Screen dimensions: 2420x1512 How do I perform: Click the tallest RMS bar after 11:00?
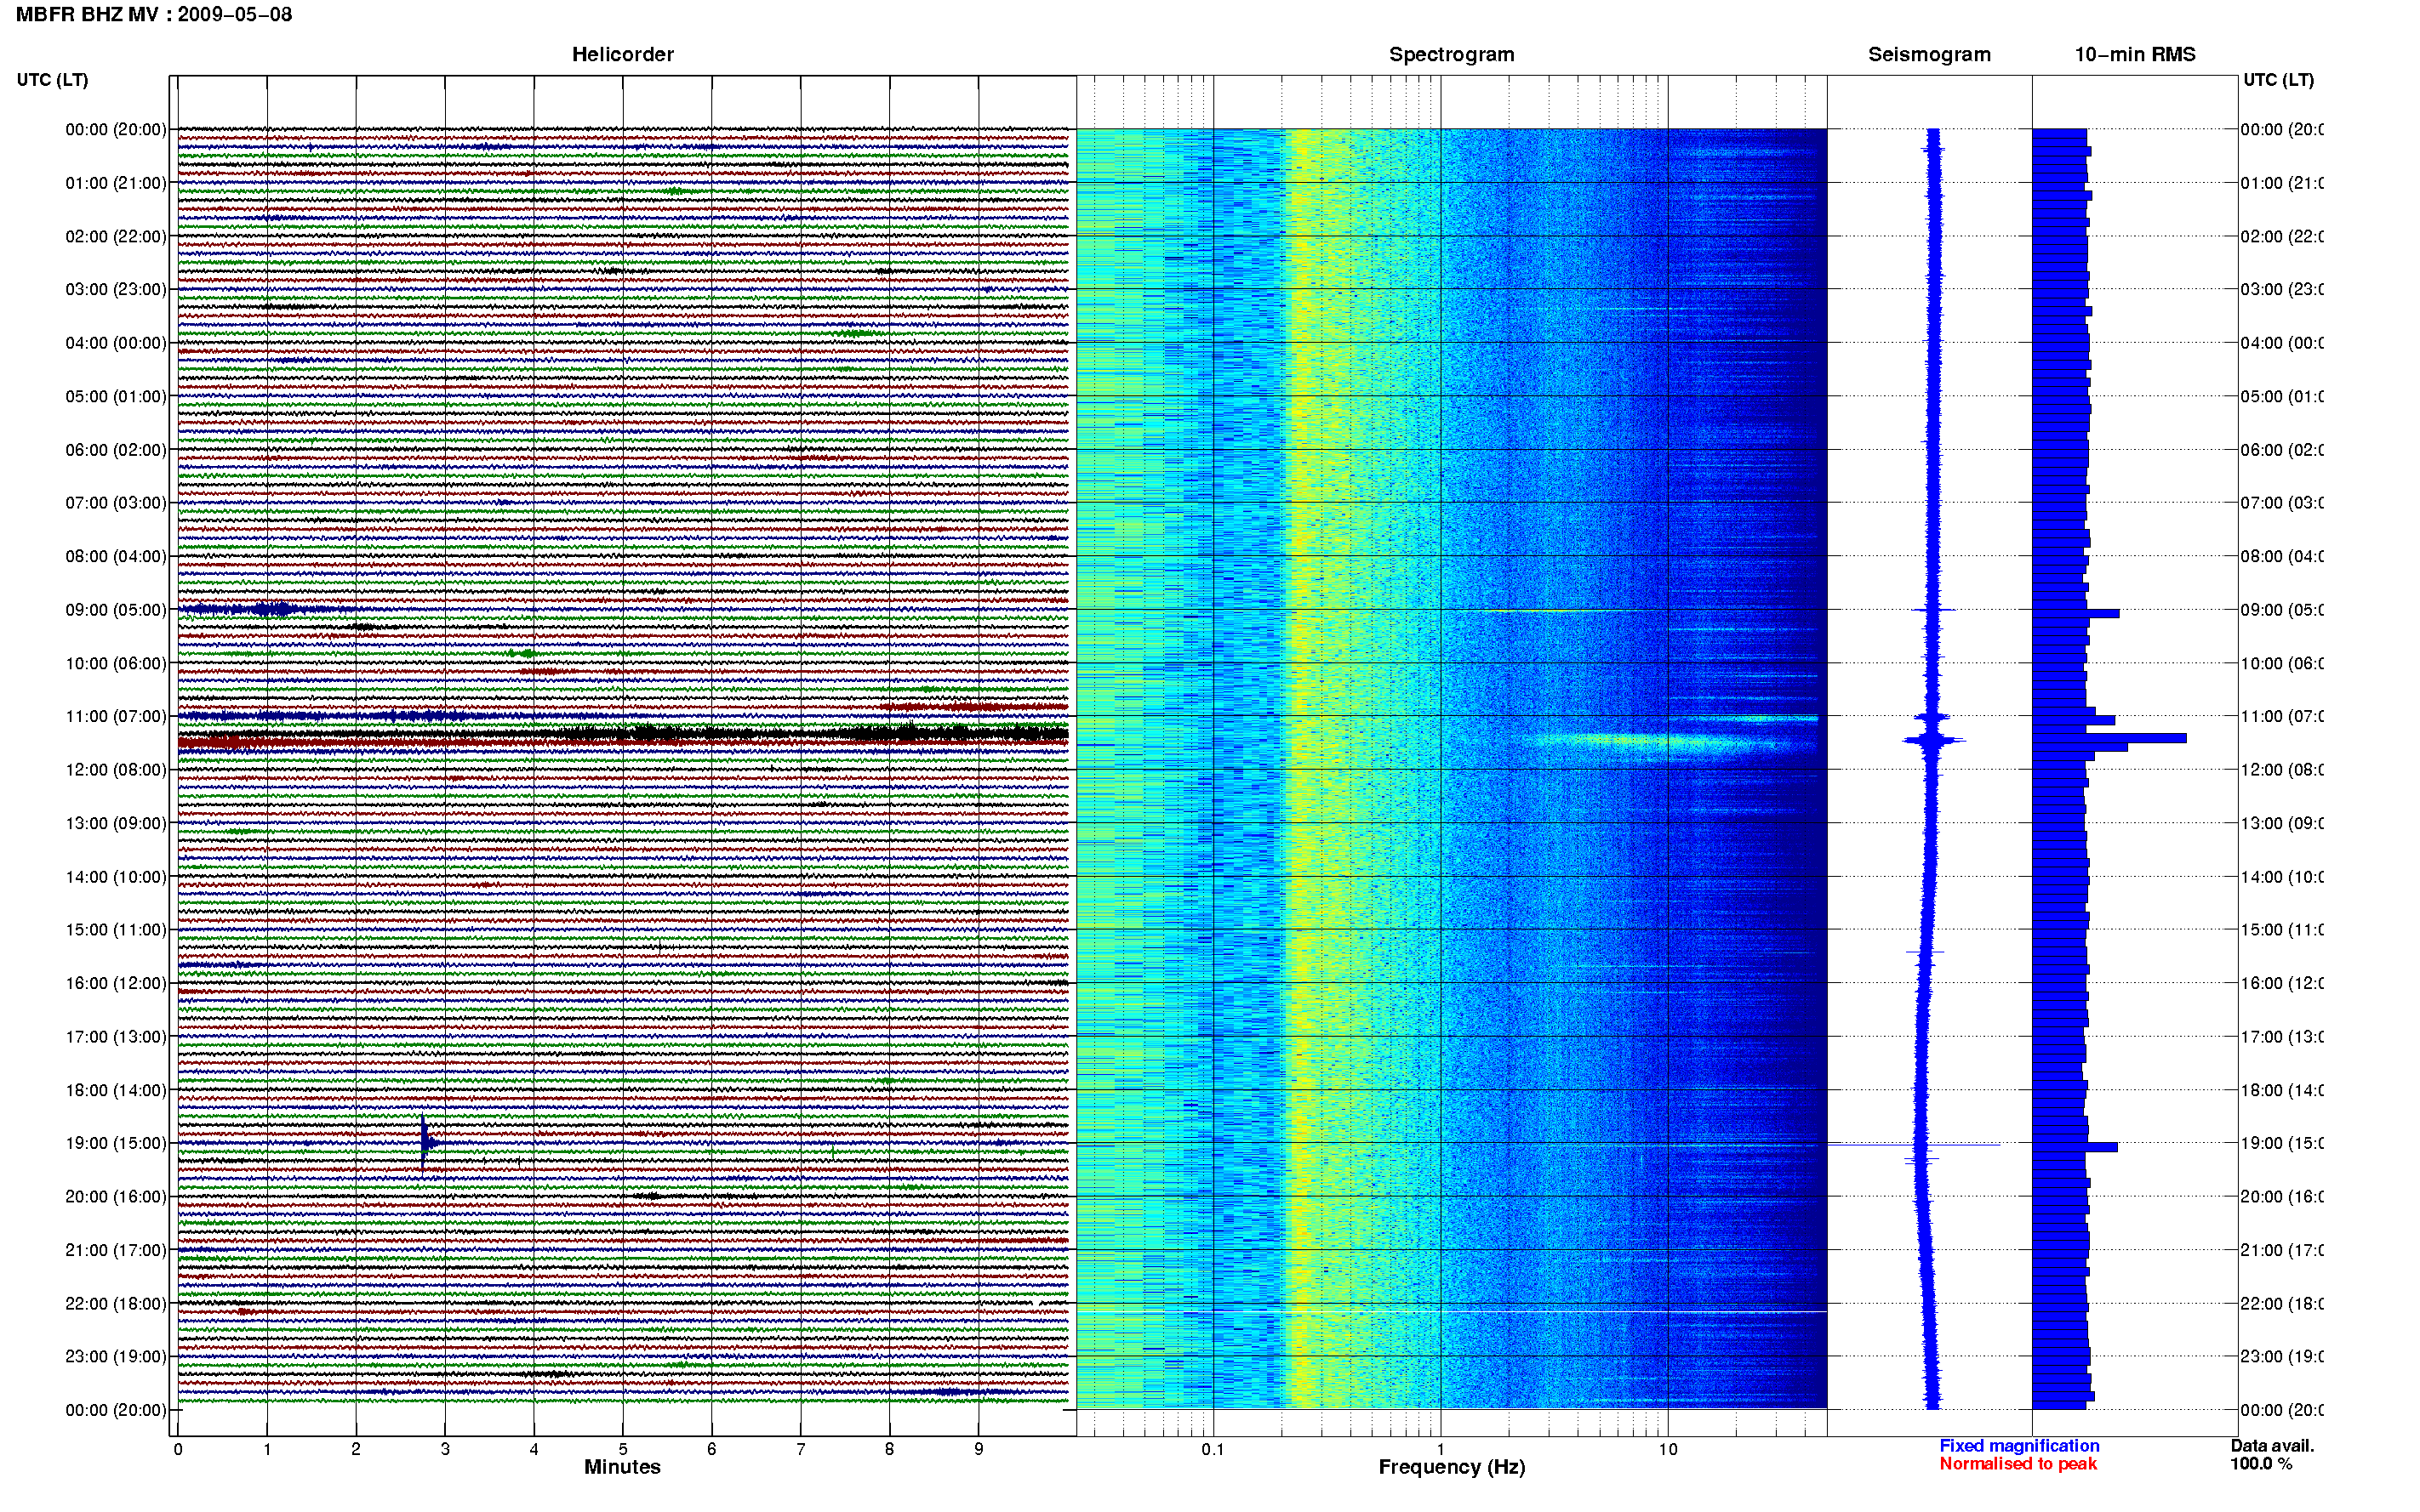coord(2109,738)
